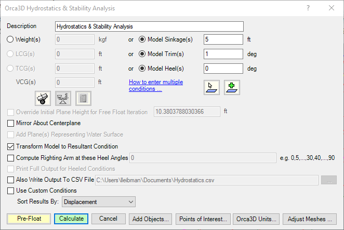Open the weight cart icon button

[43, 99]
